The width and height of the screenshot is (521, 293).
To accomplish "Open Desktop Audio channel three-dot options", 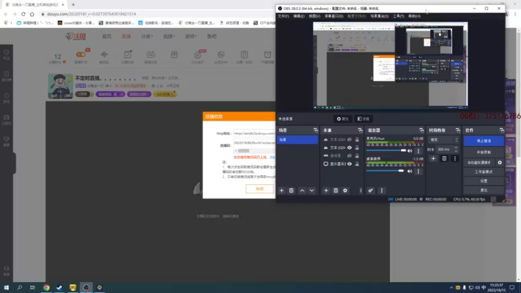I will coord(418,171).
